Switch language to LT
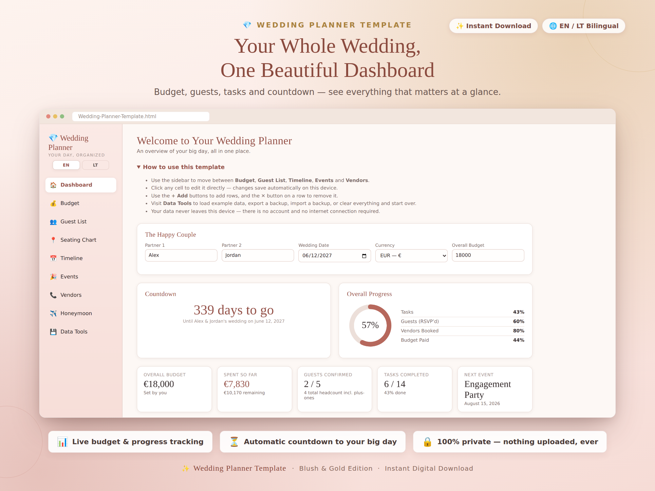655x491 pixels. point(95,165)
